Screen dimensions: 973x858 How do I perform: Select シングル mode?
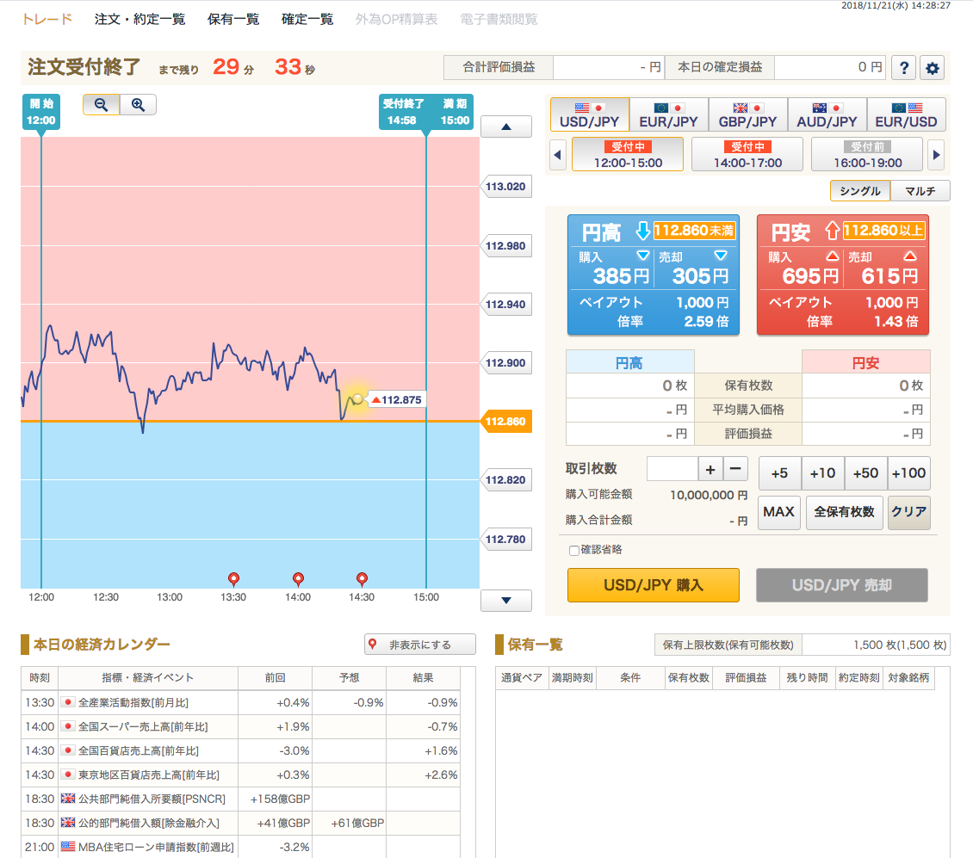pos(859,191)
